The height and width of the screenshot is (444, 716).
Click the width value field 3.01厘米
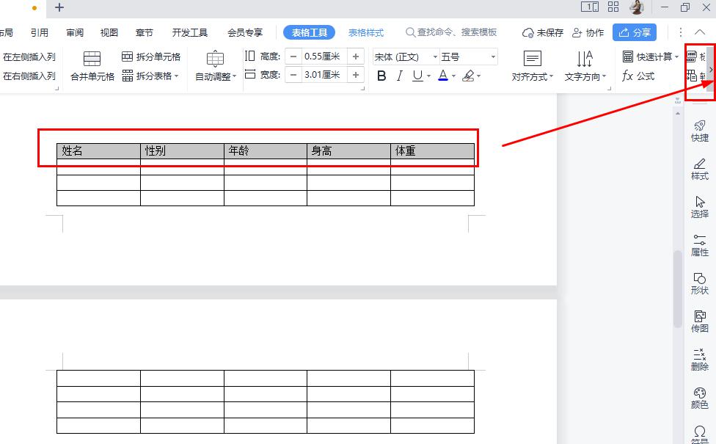[324, 75]
